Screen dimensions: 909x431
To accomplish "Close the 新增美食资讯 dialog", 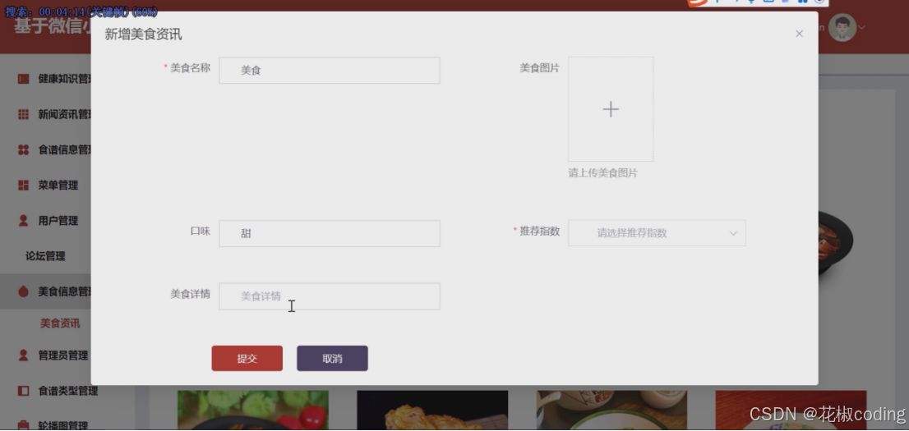I will pos(800,34).
